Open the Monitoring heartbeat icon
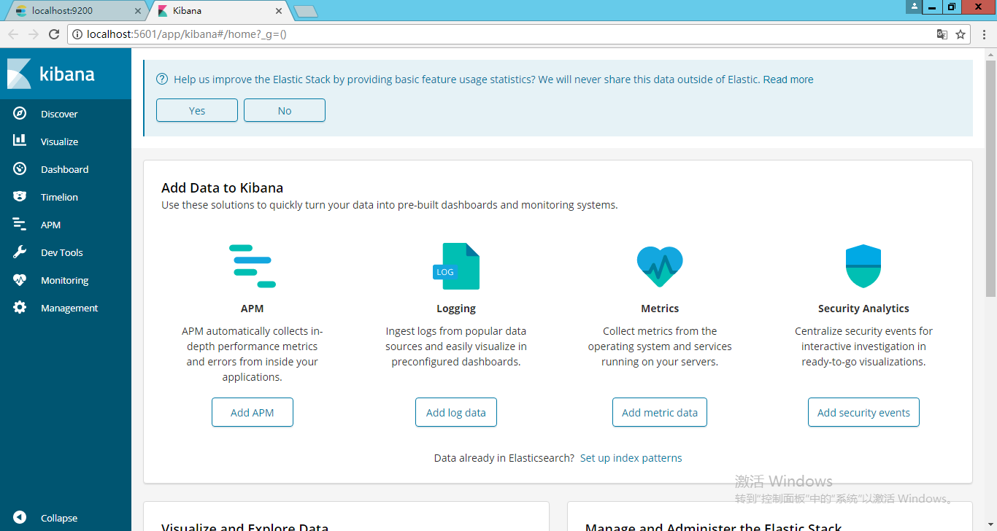Screen dimensions: 997x531 (20, 279)
